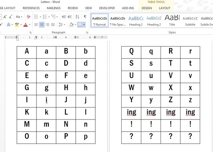This screenshot has width=213, height=152.
Task: Click the table cell containing lowercase s
Action: tap(151, 65)
